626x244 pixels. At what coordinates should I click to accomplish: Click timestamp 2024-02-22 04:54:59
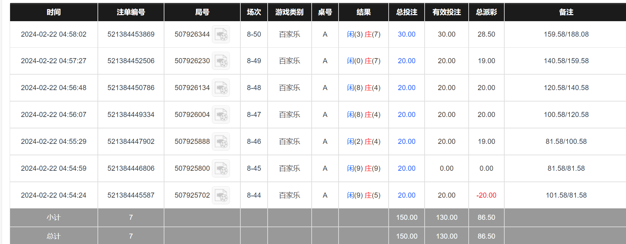pyautogui.click(x=54, y=168)
